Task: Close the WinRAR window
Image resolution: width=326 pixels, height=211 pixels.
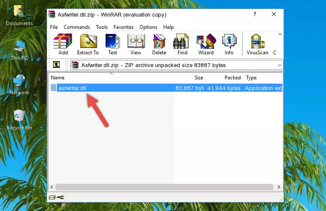Action: coord(274,14)
